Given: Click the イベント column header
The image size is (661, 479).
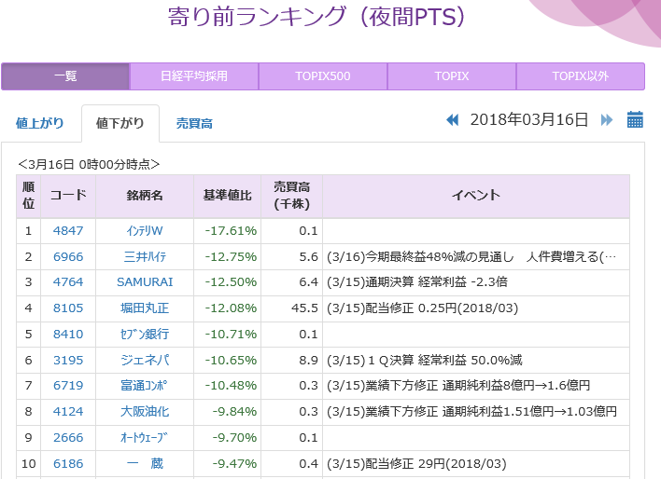Looking at the screenshot, I should pos(476,196).
